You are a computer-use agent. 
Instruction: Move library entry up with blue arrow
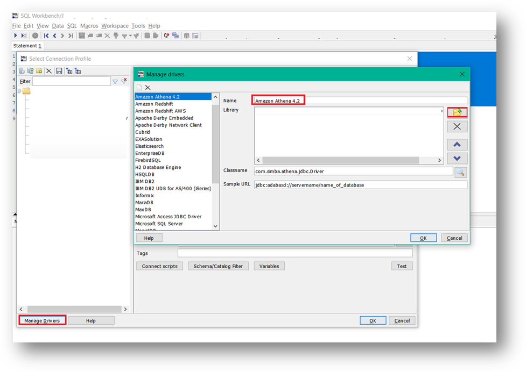(457, 145)
